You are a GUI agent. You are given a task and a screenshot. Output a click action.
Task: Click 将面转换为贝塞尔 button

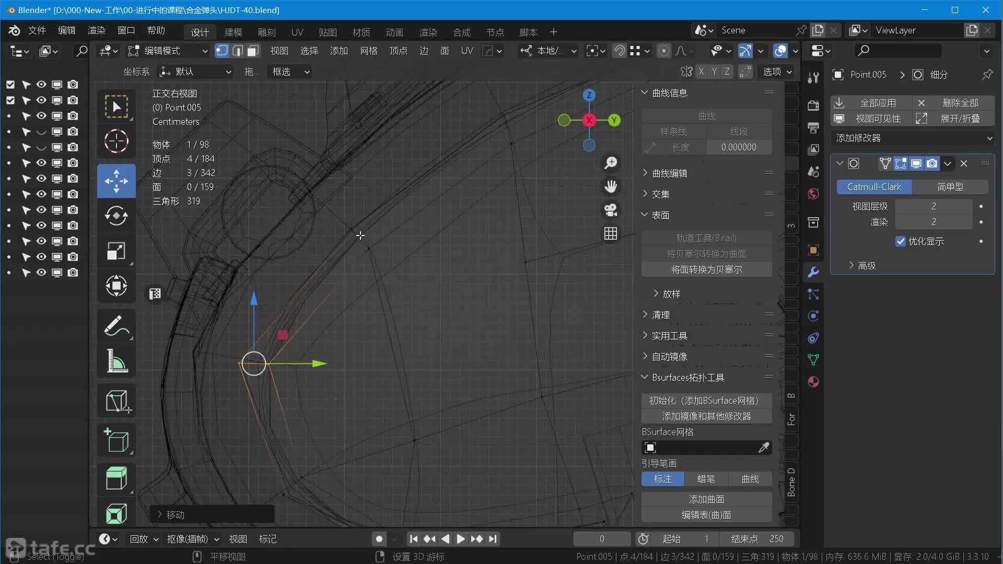pyautogui.click(x=706, y=269)
